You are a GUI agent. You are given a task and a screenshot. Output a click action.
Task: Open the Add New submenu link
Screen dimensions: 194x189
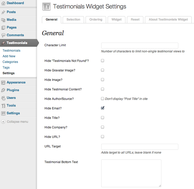coord(9,56)
